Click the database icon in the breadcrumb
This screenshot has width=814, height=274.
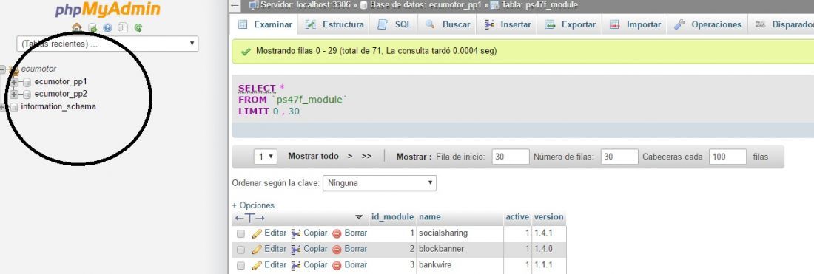364,5
